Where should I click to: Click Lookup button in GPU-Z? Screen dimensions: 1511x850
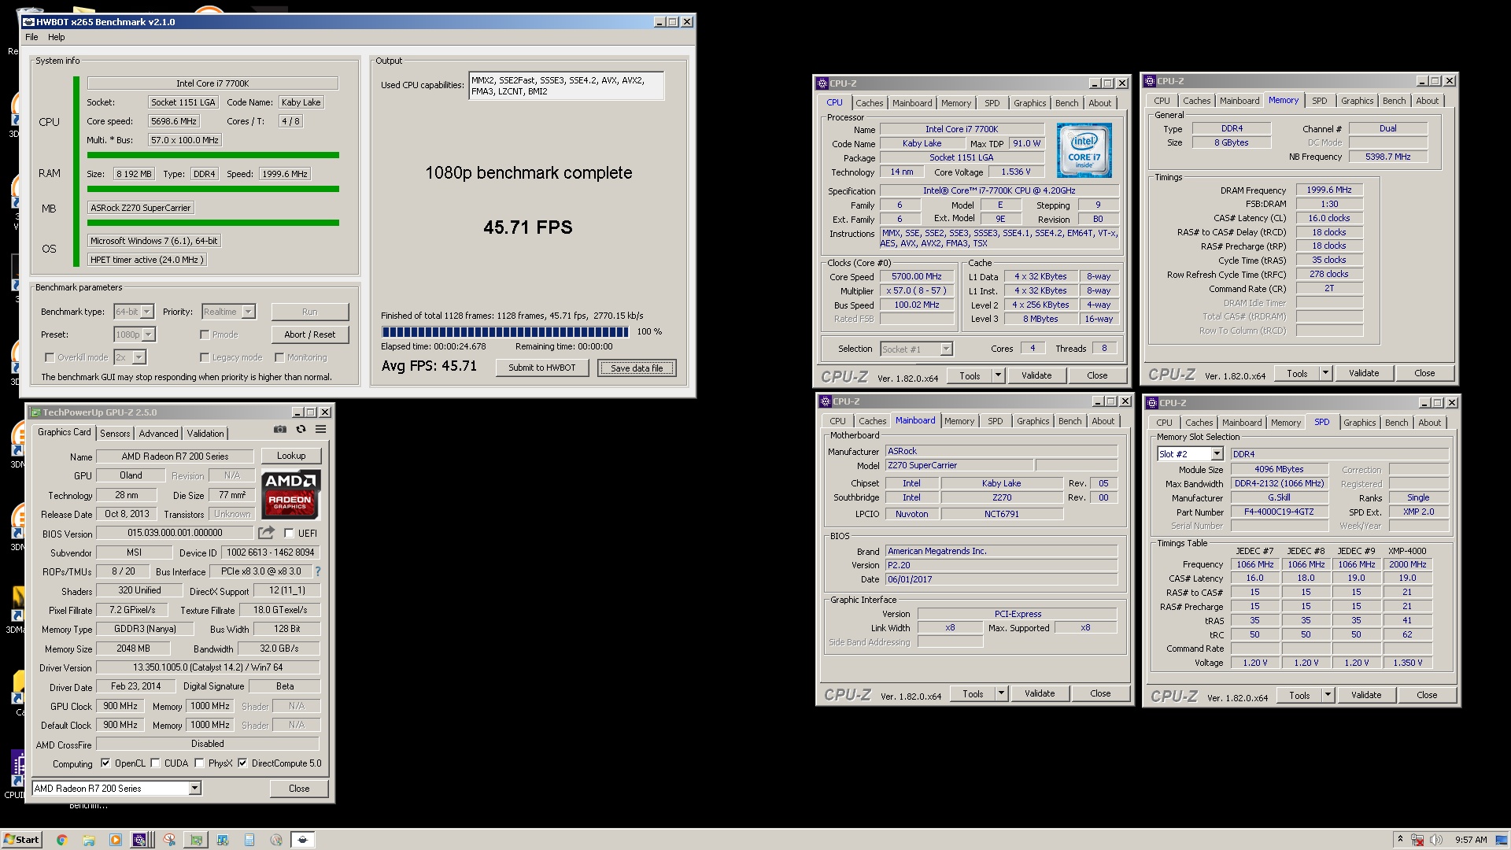[x=290, y=456]
